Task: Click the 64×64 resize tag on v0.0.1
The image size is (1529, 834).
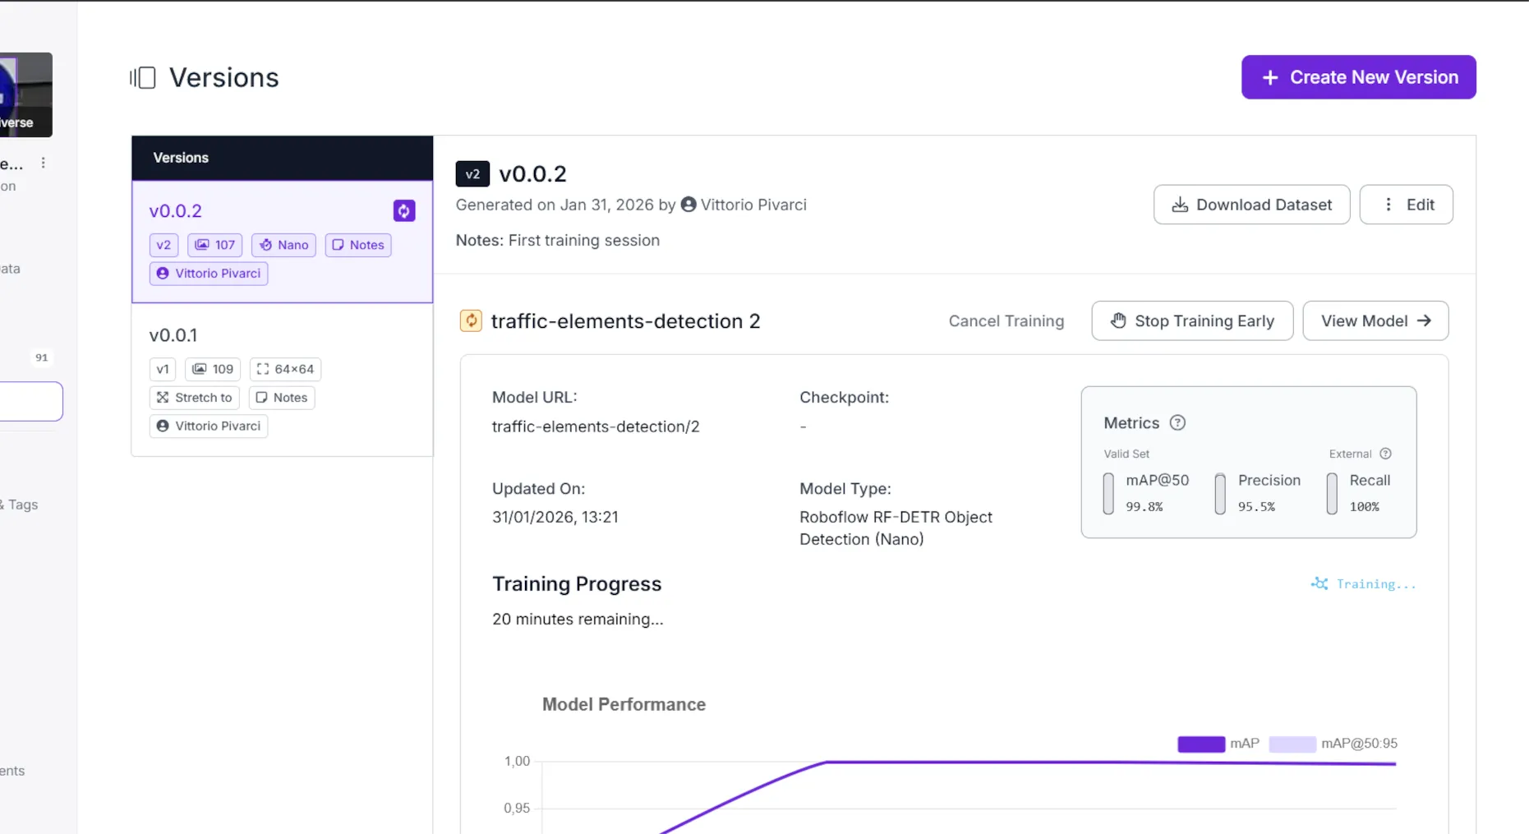Action: point(285,369)
